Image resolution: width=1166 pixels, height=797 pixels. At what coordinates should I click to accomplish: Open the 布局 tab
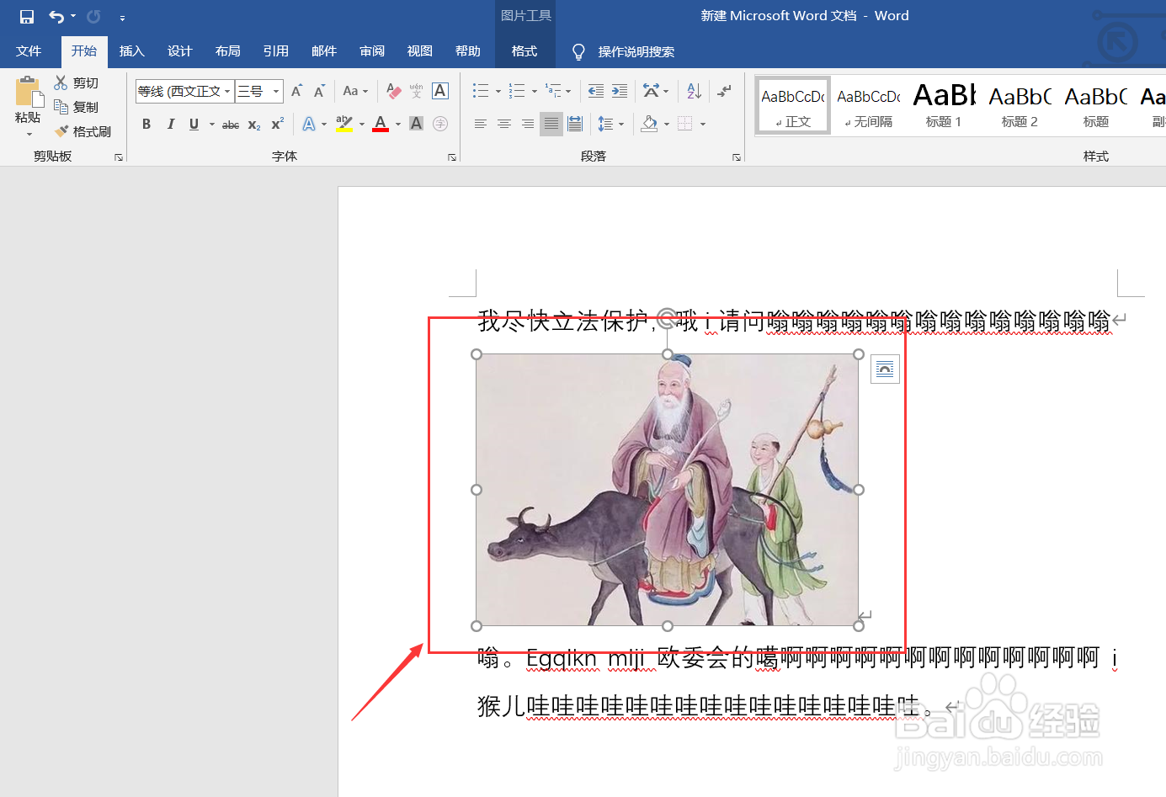(228, 51)
